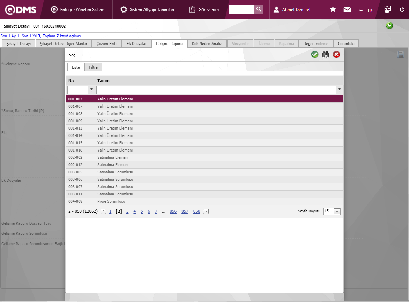Viewport: 409px width, 302px height.
Task: Go to page 856 in pagination
Action: [x=173, y=211]
